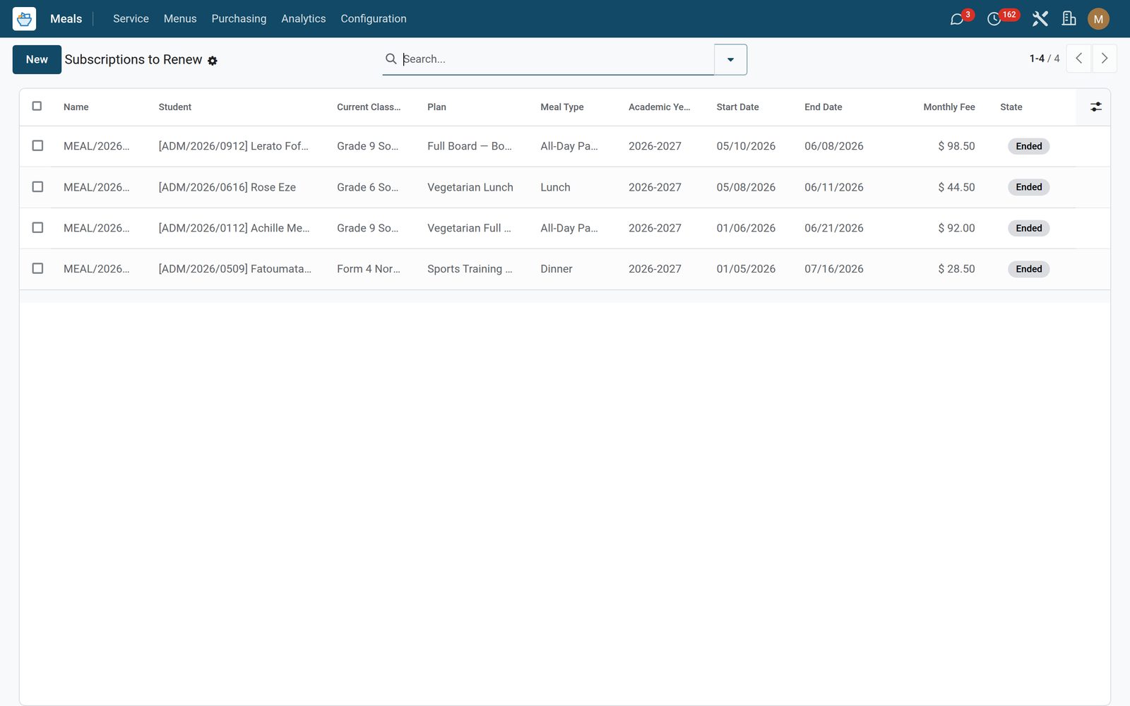Screen dimensions: 1130x706
Task: Open the Analytics menu
Action: pos(304,19)
